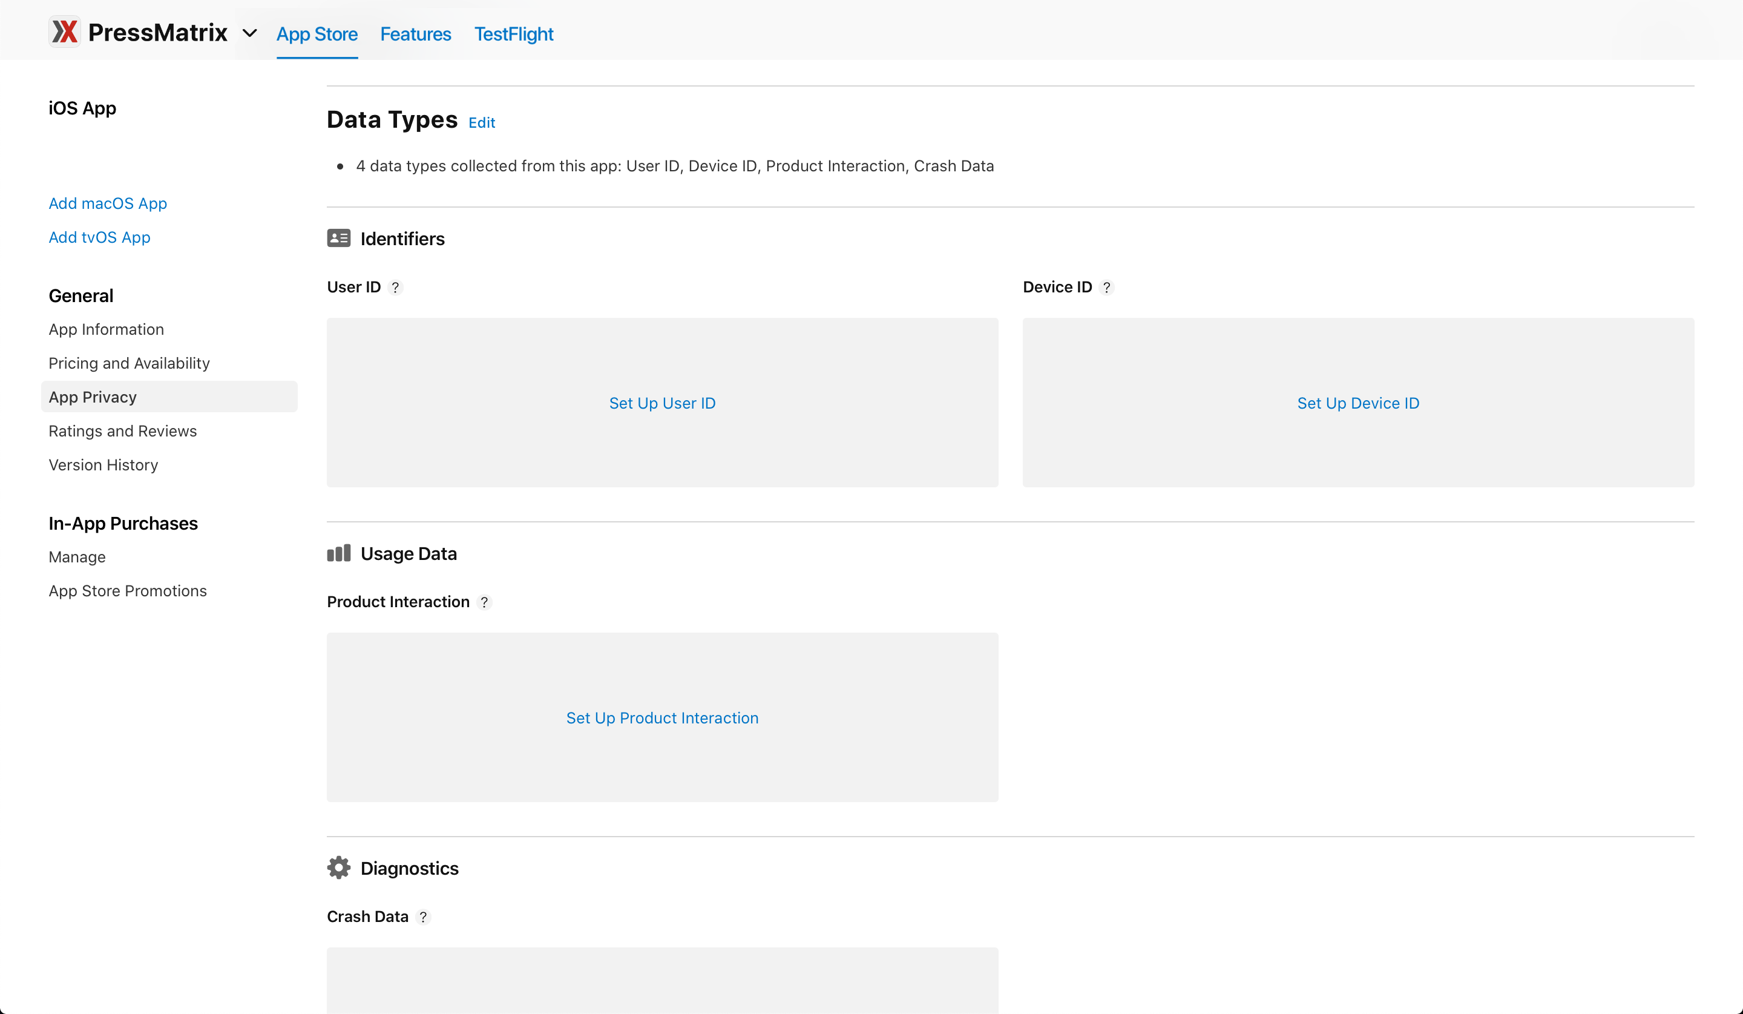The width and height of the screenshot is (1743, 1014).
Task: Open App Store Promotions in the sidebar
Action: tap(128, 591)
